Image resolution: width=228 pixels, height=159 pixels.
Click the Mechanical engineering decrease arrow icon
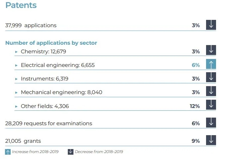click(211, 91)
